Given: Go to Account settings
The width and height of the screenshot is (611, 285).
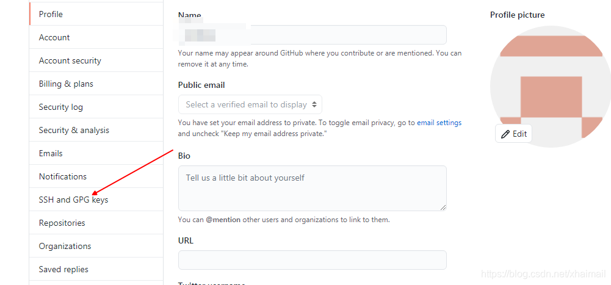Looking at the screenshot, I should (54, 37).
